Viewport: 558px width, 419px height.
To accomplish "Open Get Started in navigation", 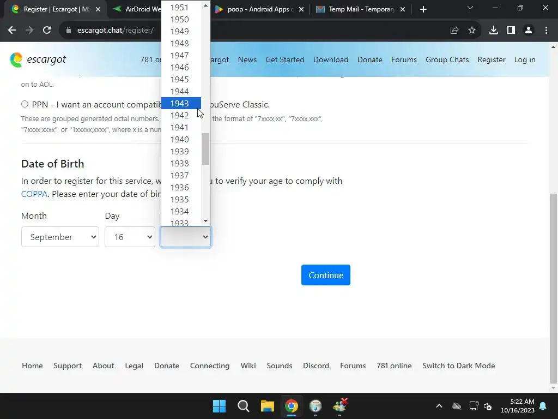I will [x=284, y=60].
